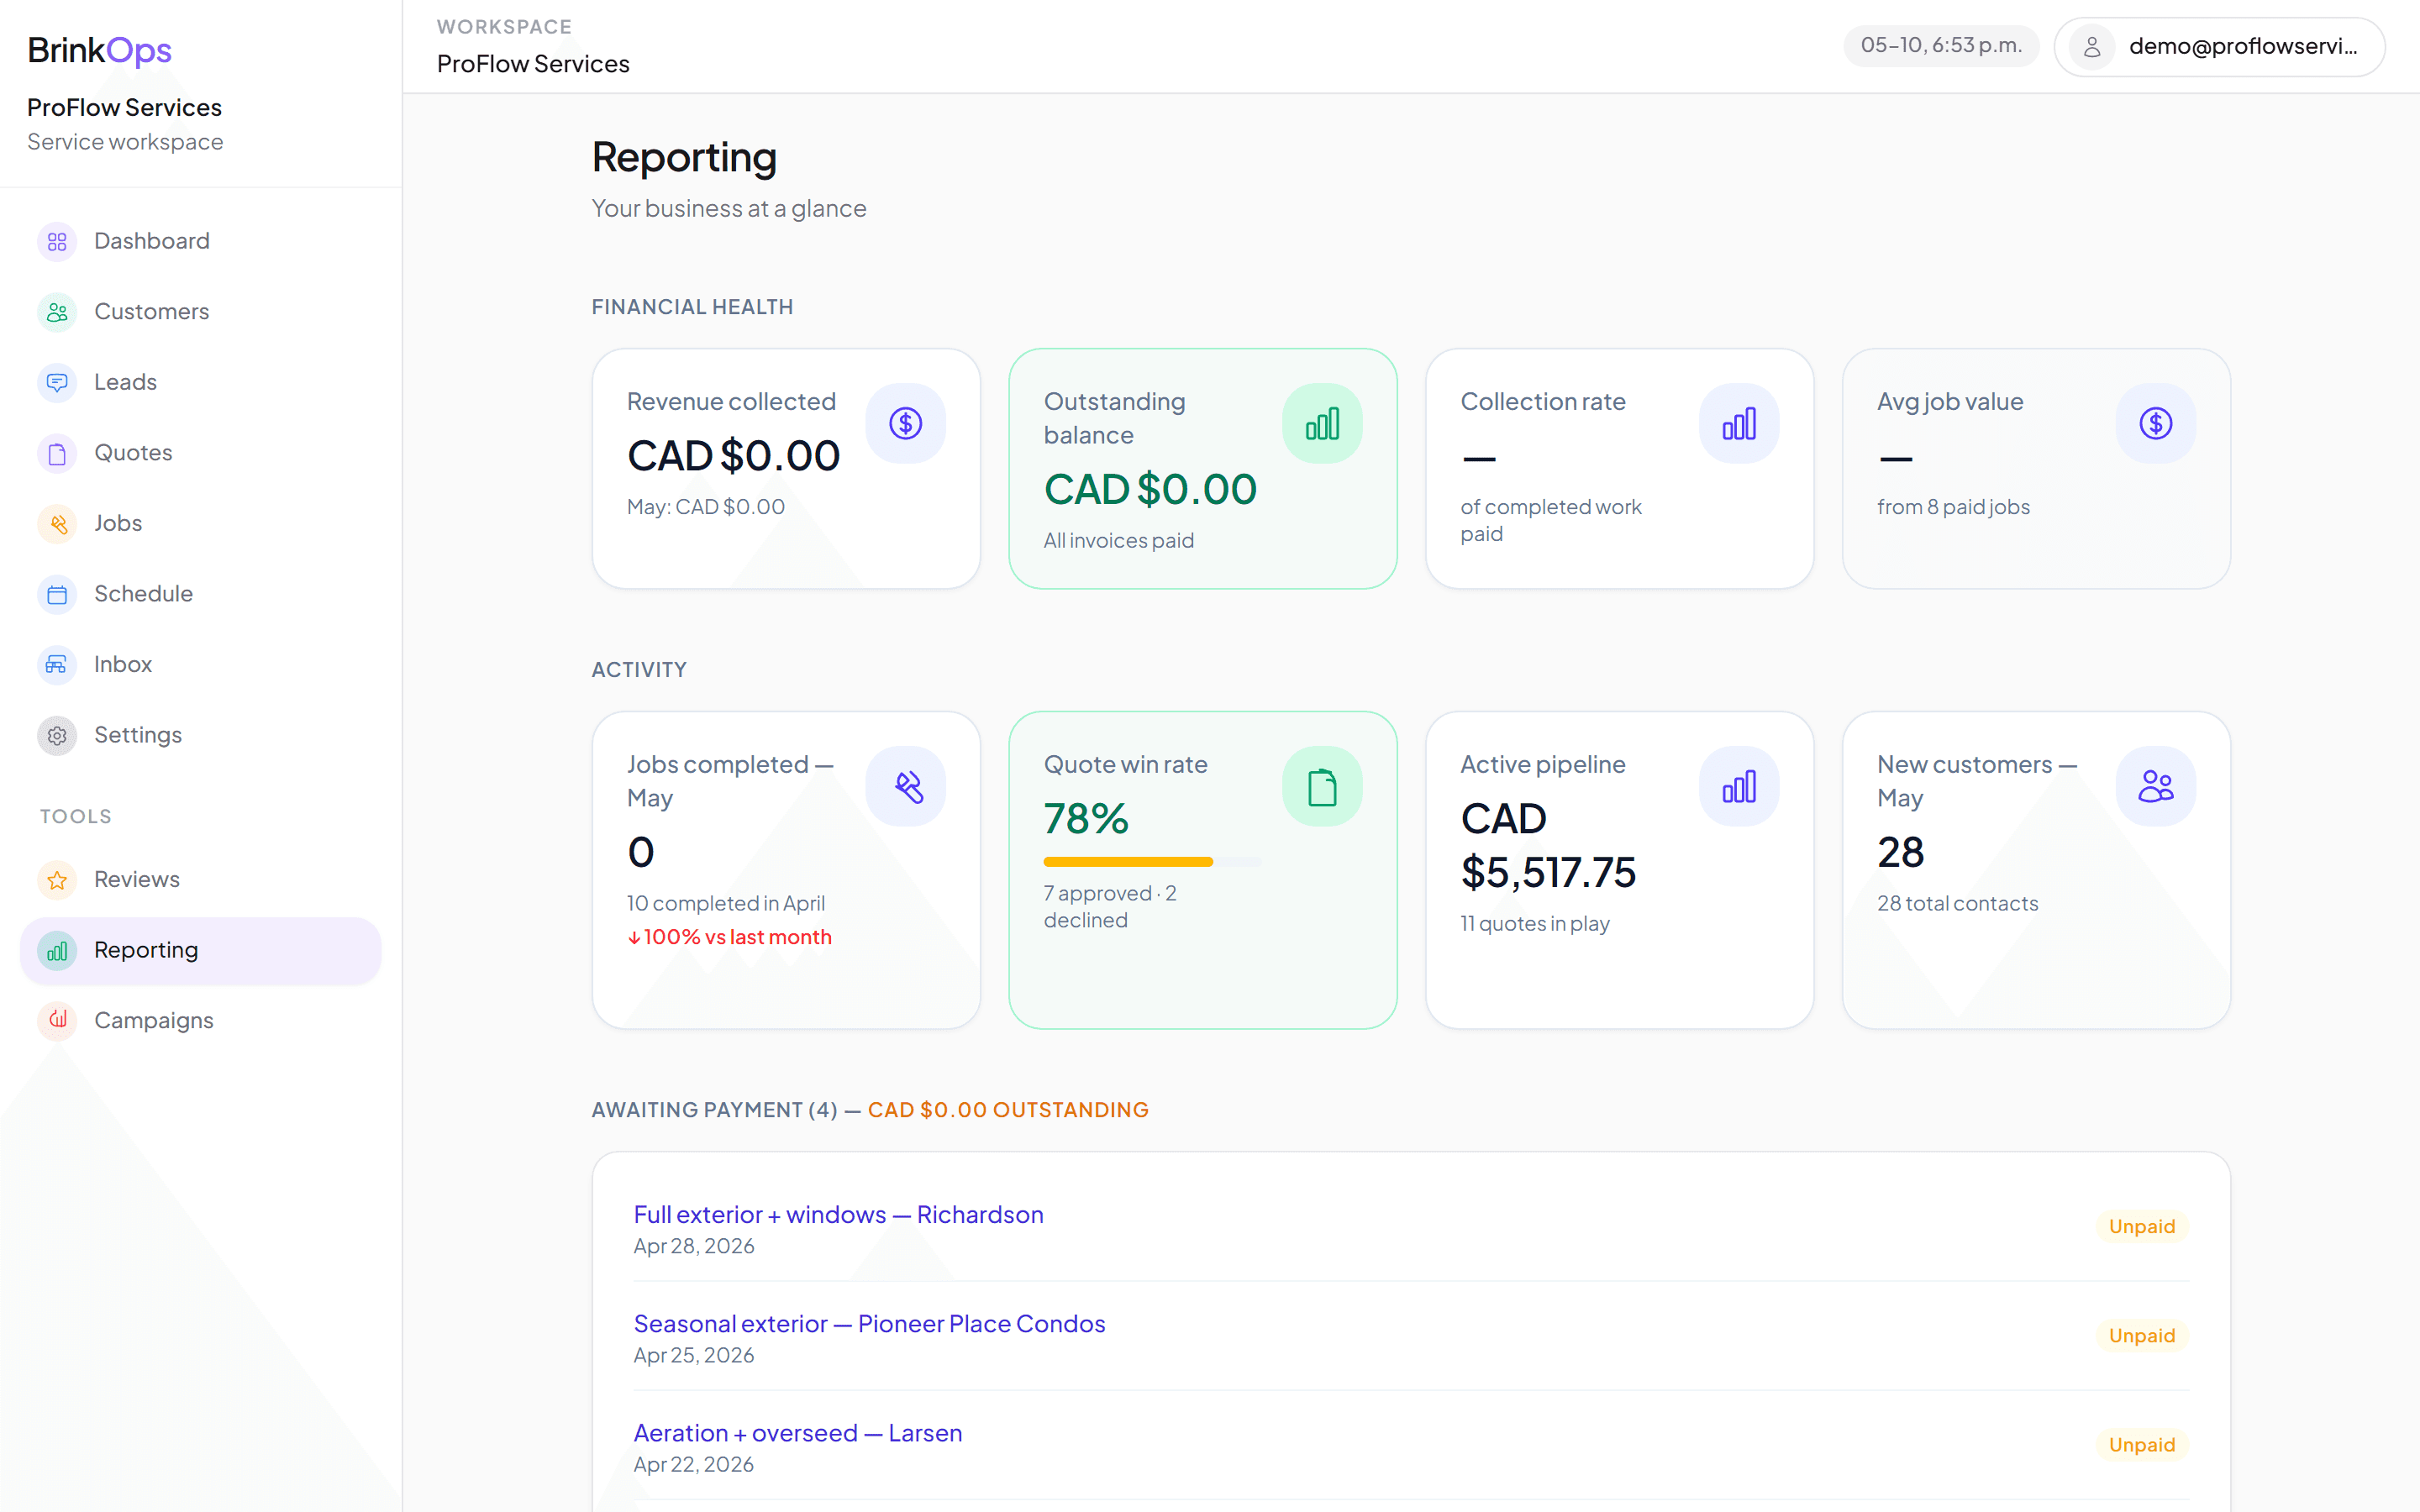The width and height of the screenshot is (2420, 1512).
Task: Click '28 total contacts' text
Action: (1957, 903)
